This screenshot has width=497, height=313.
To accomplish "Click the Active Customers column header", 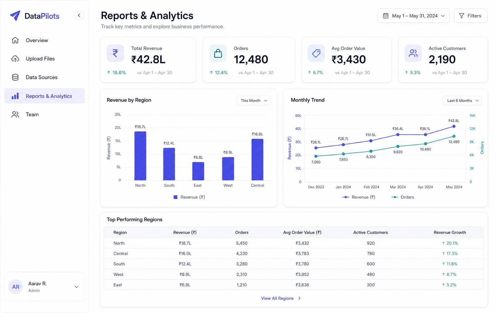I will 371,233.
